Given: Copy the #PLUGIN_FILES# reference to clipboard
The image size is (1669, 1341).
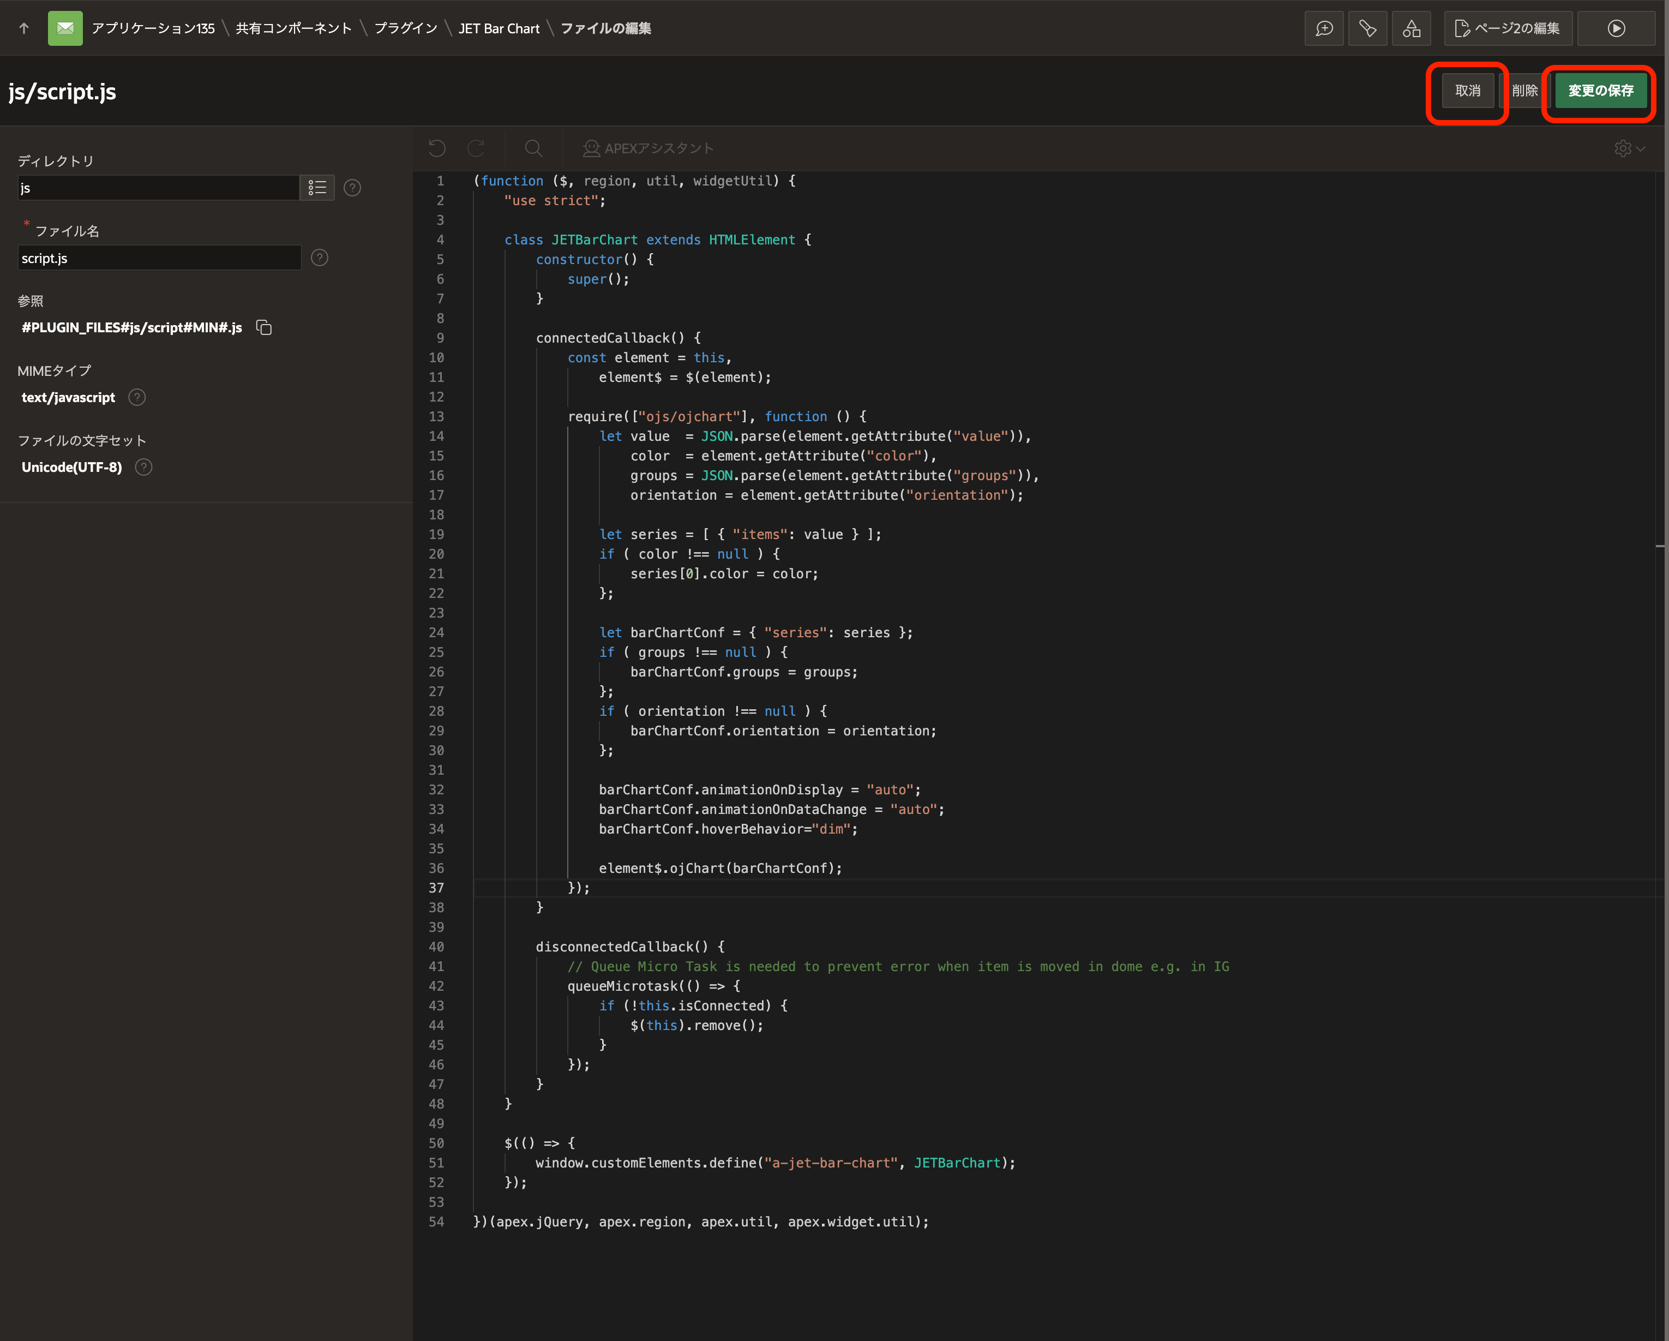Looking at the screenshot, I should [x=264, y=327].
